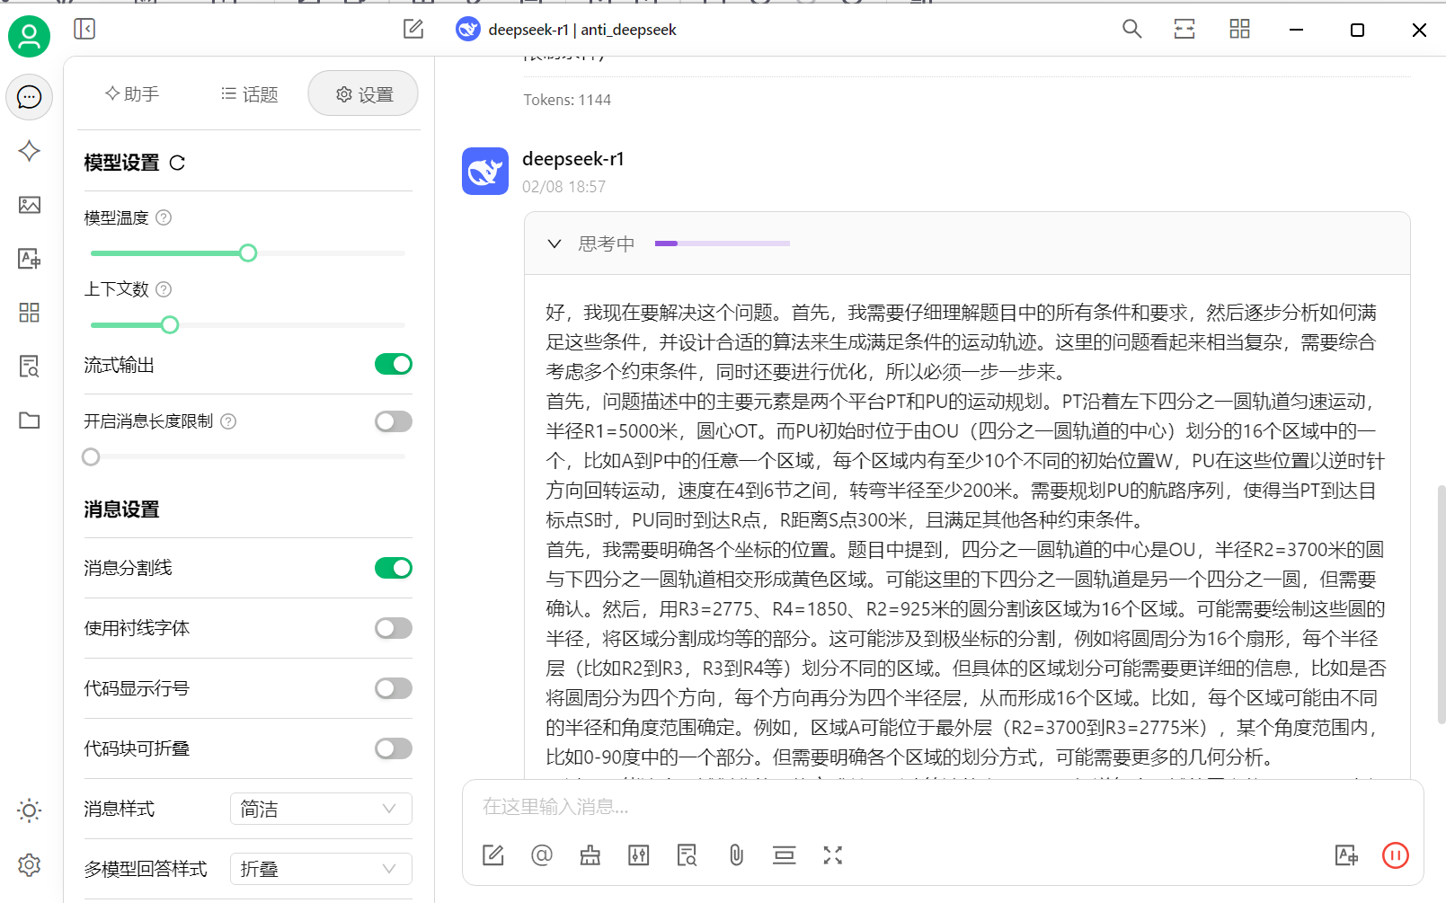This screenshot has width=1446, height=903.
Task: Expand the input box with fullscreen icon
Action: (x=833, y=855)
